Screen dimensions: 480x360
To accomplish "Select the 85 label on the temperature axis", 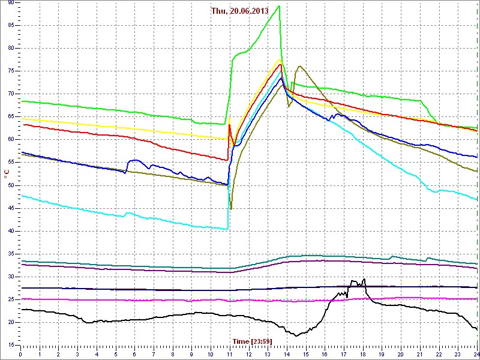I will tap(10, 25).
